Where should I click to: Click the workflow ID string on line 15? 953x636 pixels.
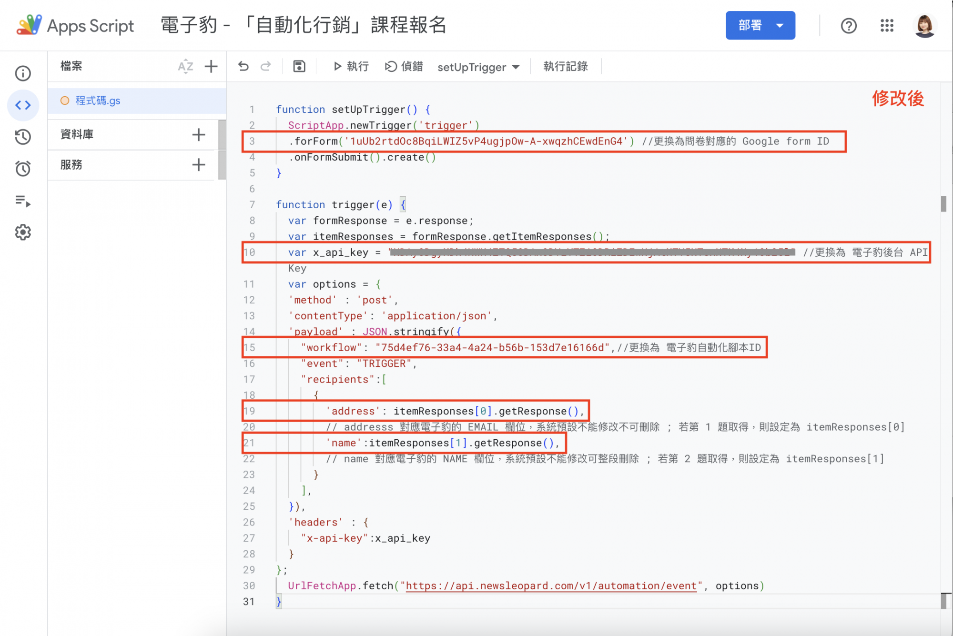pyautogui.click(x=493, y=347)
